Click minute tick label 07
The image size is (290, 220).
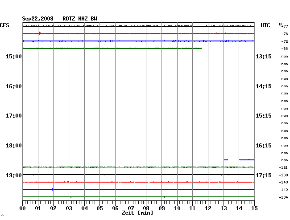[131, 208]
